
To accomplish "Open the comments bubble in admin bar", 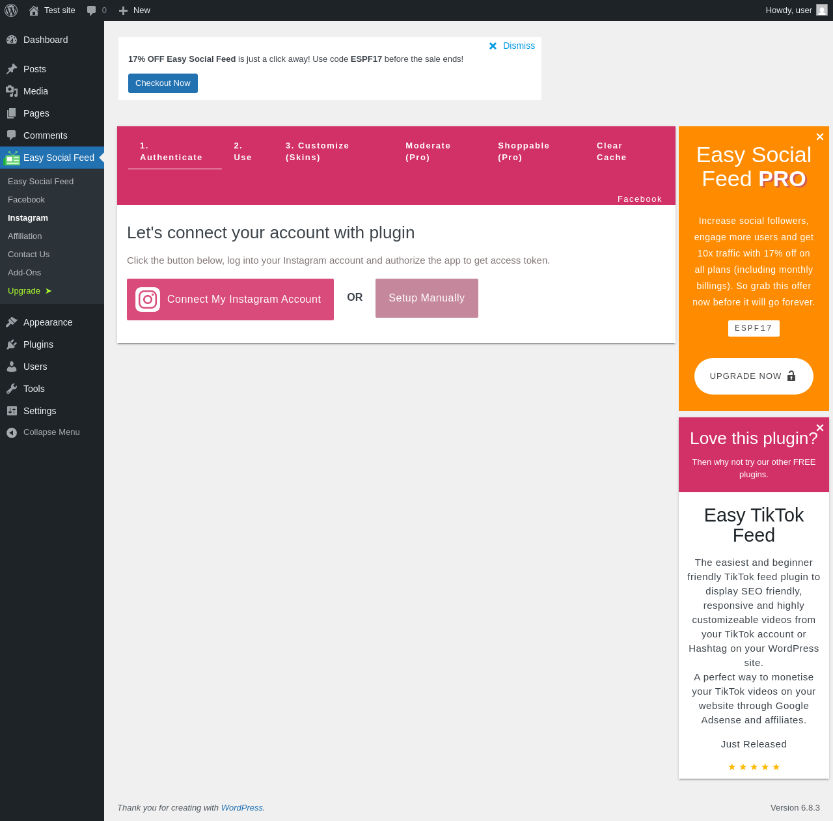I will tap(92, 10).
